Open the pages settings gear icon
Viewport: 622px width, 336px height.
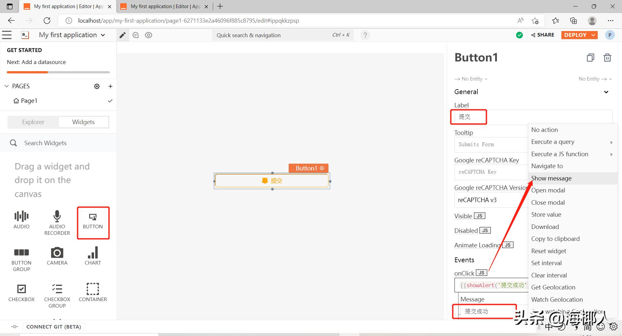97,86
